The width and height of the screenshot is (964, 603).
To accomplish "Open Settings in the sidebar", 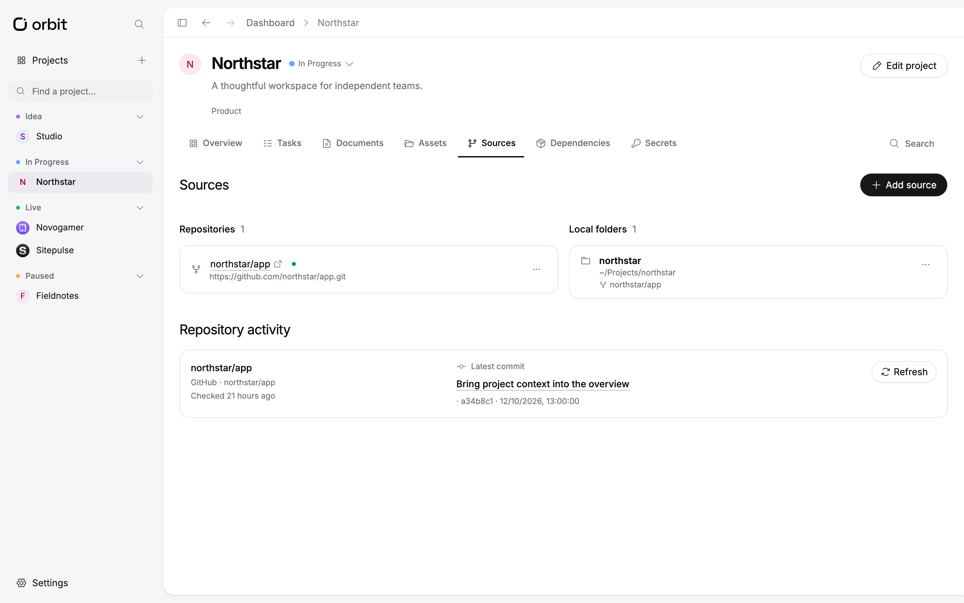I will (x=42, y=583).
